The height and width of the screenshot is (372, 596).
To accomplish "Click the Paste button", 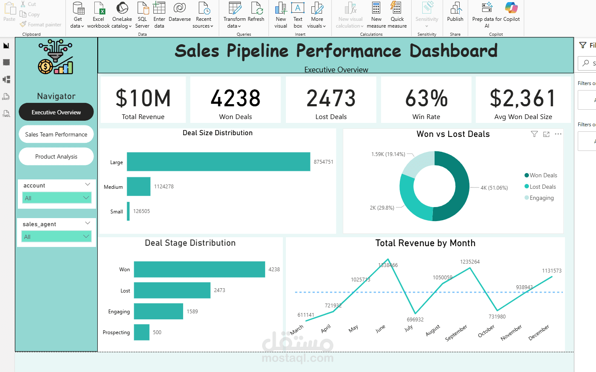I will click(x=9, y=12).
